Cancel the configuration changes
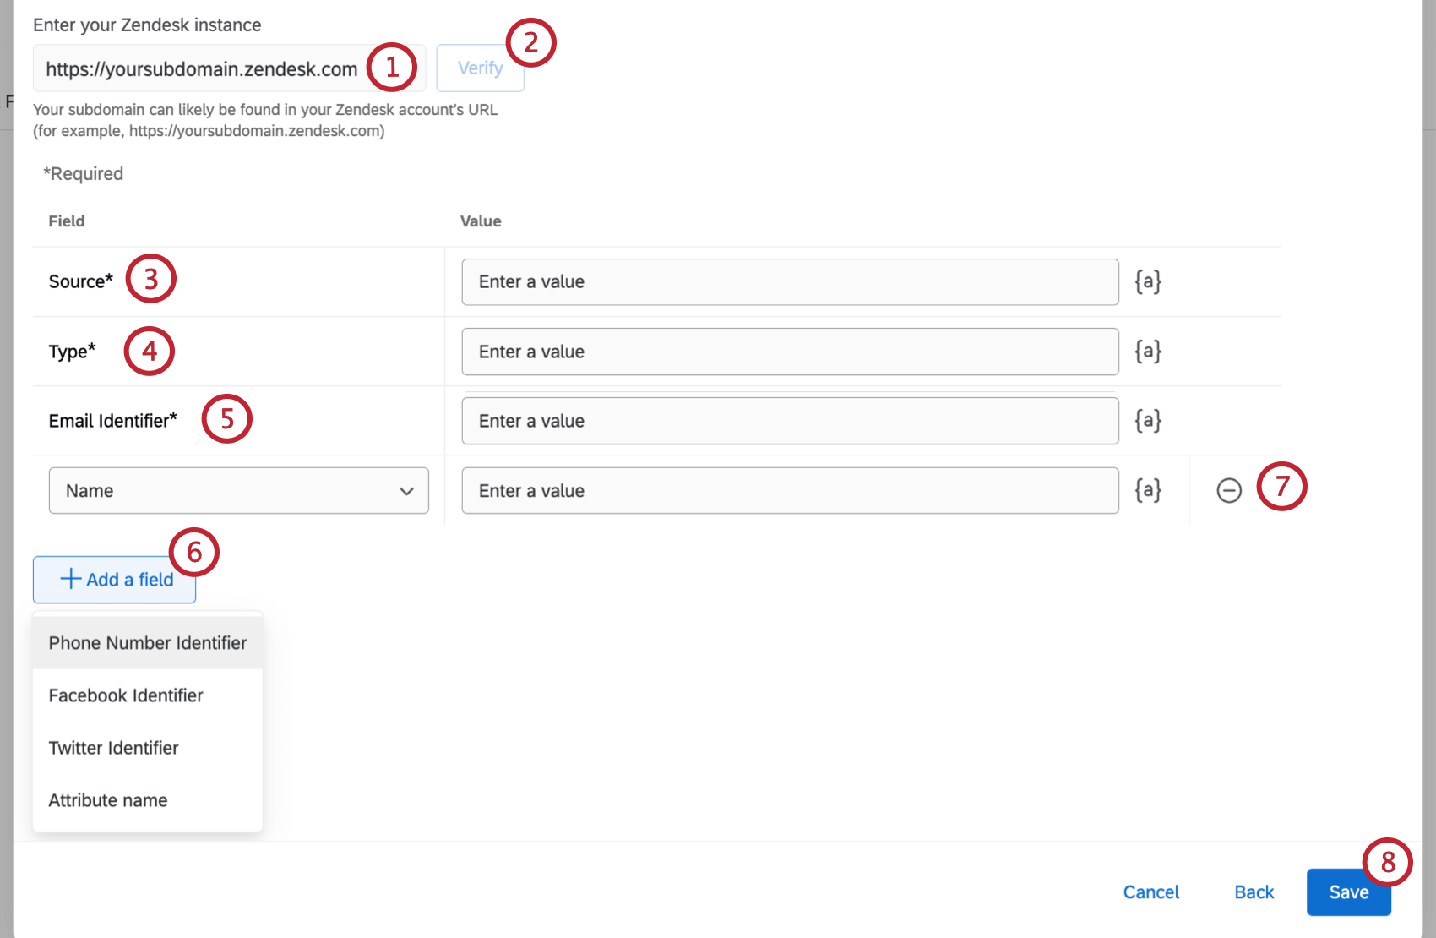 1150,892
